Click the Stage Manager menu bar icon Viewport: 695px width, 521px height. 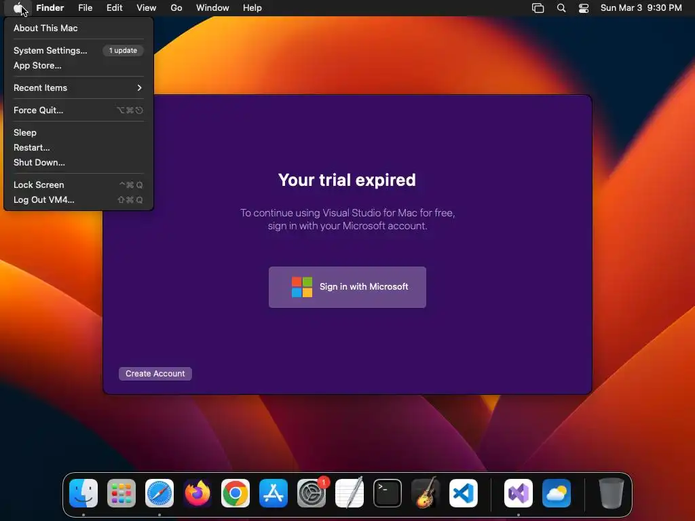pyautogui.click(x=538, y=8)
